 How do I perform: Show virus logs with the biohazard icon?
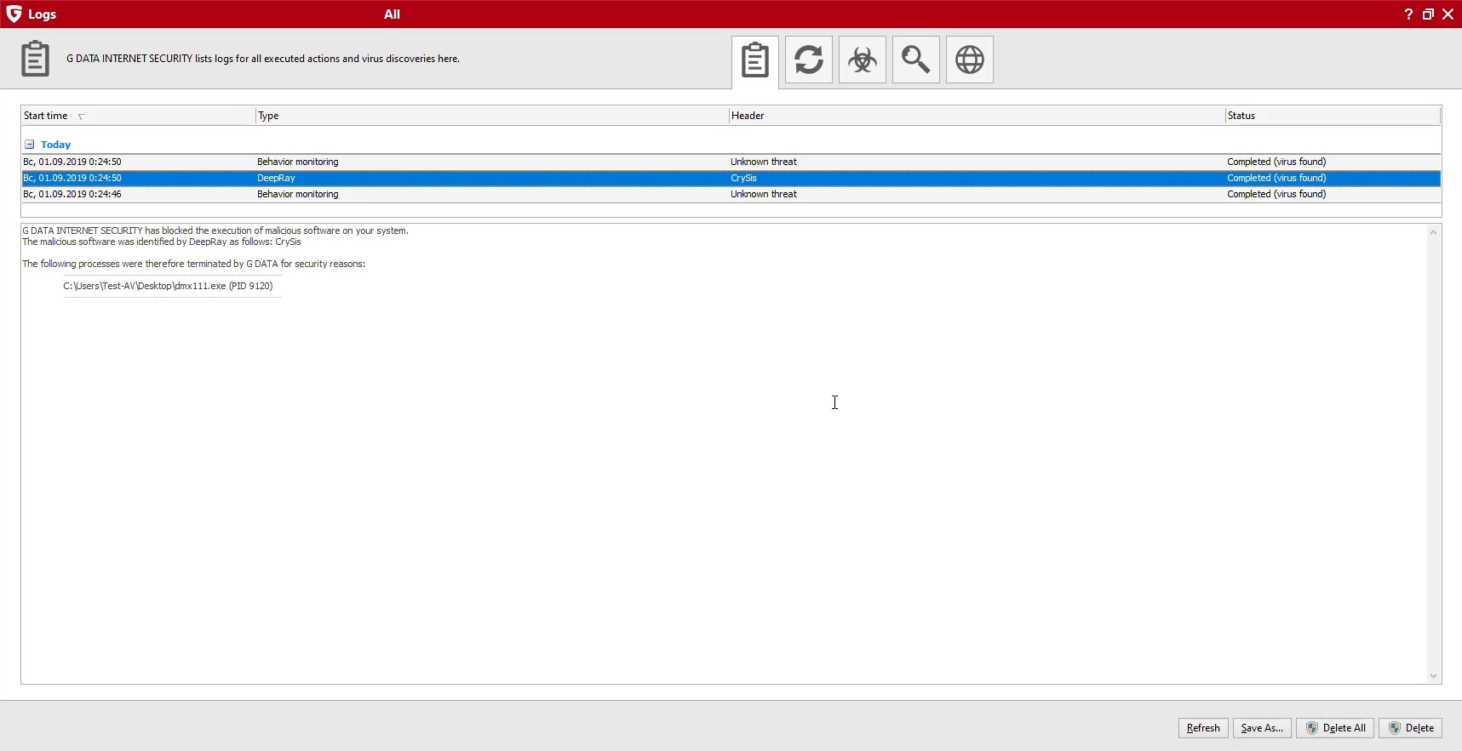863,60
